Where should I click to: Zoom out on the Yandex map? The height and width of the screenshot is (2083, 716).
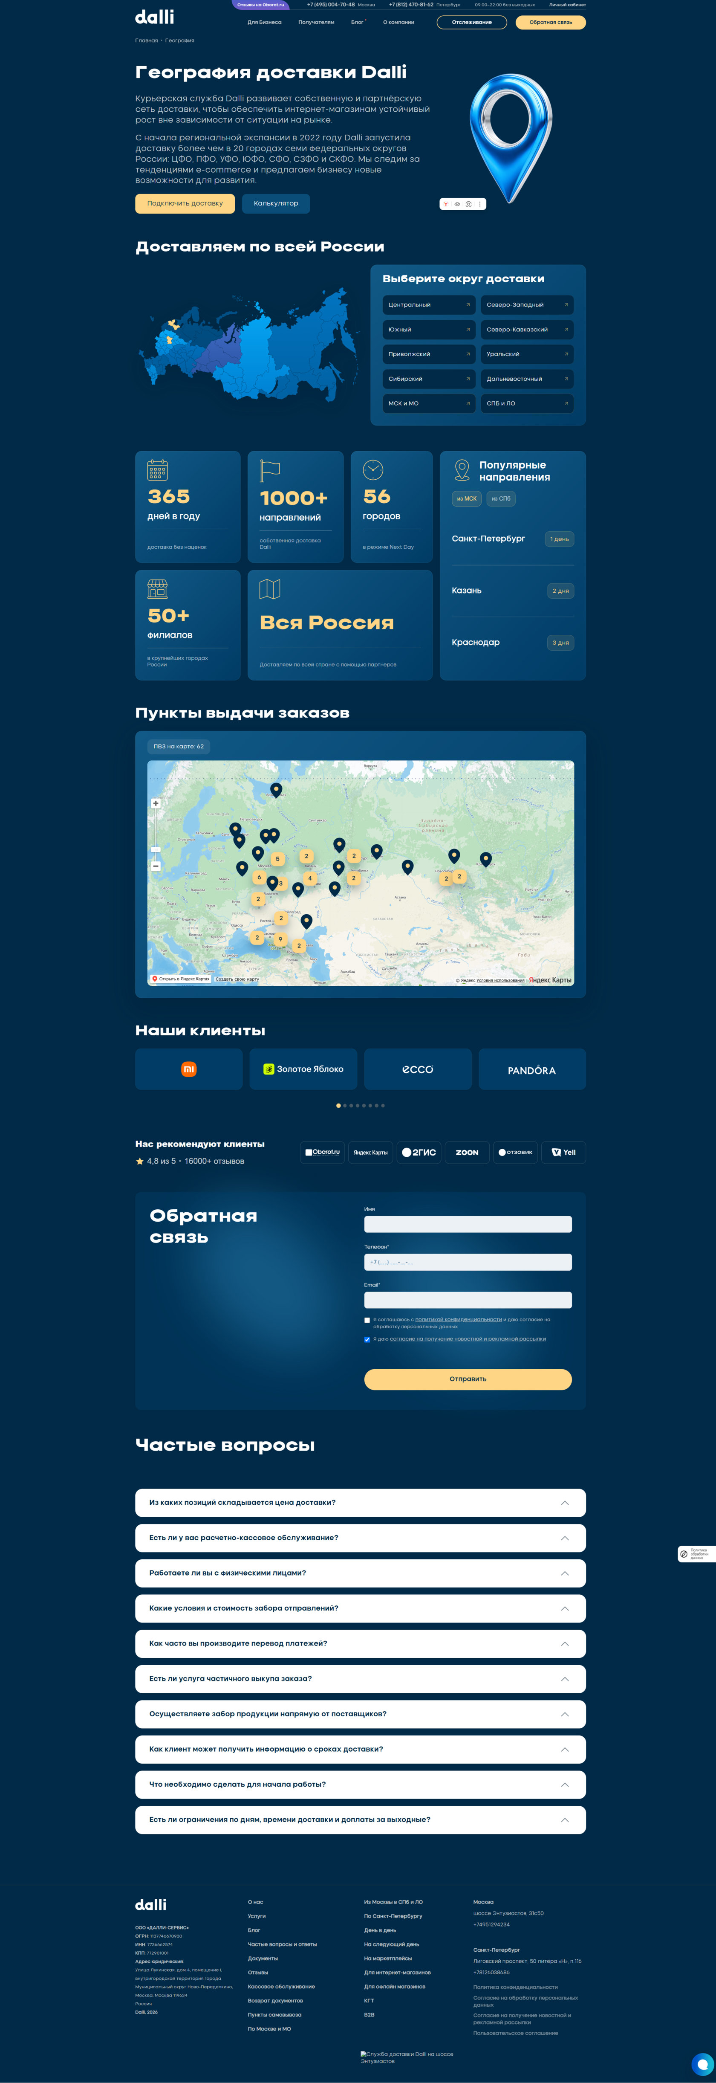click(155, 866)
